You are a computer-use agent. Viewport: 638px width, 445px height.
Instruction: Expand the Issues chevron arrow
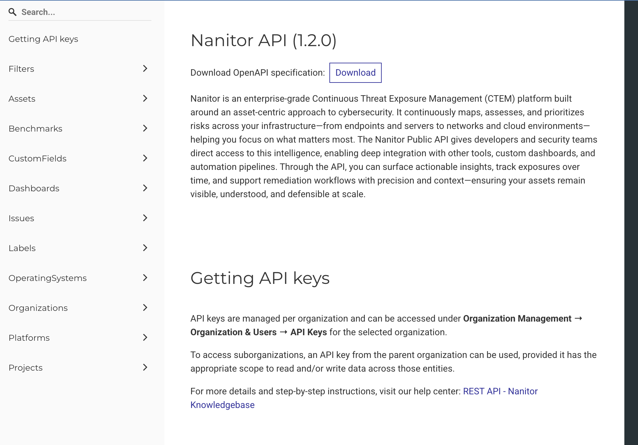tap(145, 218)
